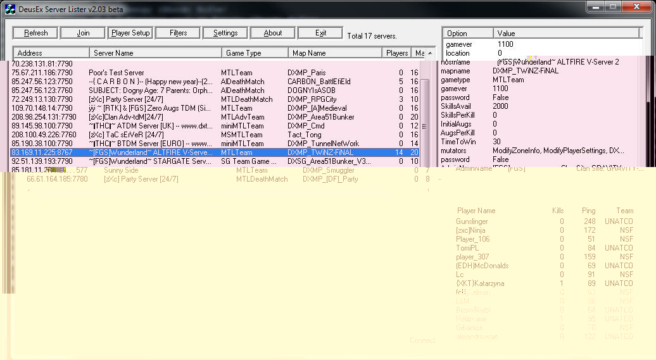Open the Filters dialog

pos(179,33)
